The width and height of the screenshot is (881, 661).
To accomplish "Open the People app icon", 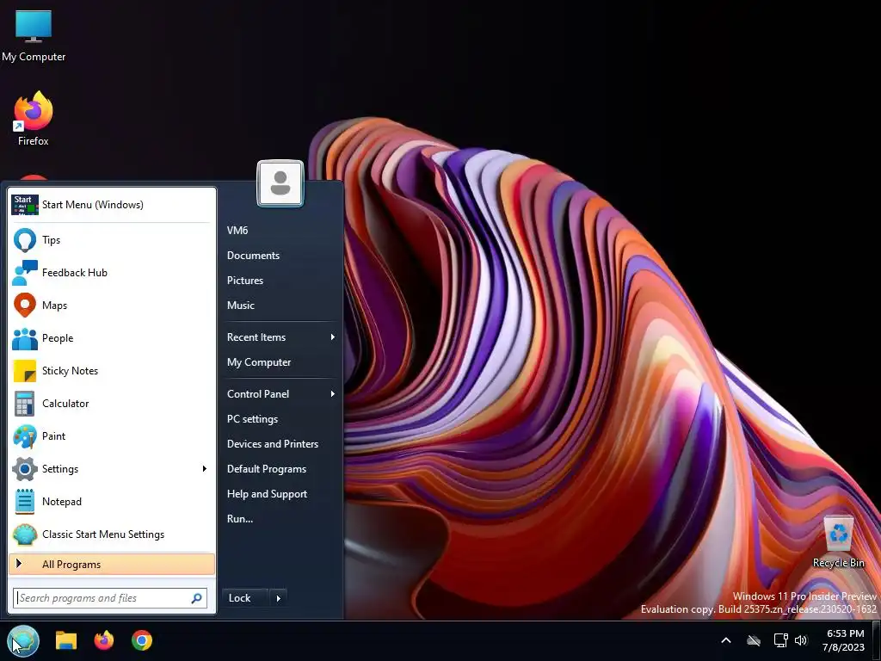I will pos(25,338).
